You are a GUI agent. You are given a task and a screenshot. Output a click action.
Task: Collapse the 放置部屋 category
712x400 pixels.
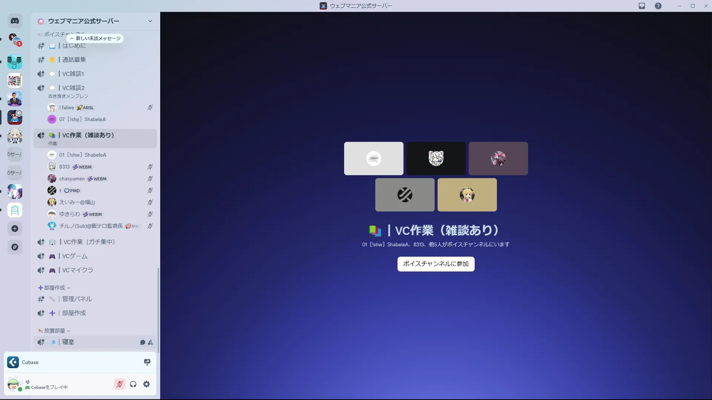coord(54,331)
